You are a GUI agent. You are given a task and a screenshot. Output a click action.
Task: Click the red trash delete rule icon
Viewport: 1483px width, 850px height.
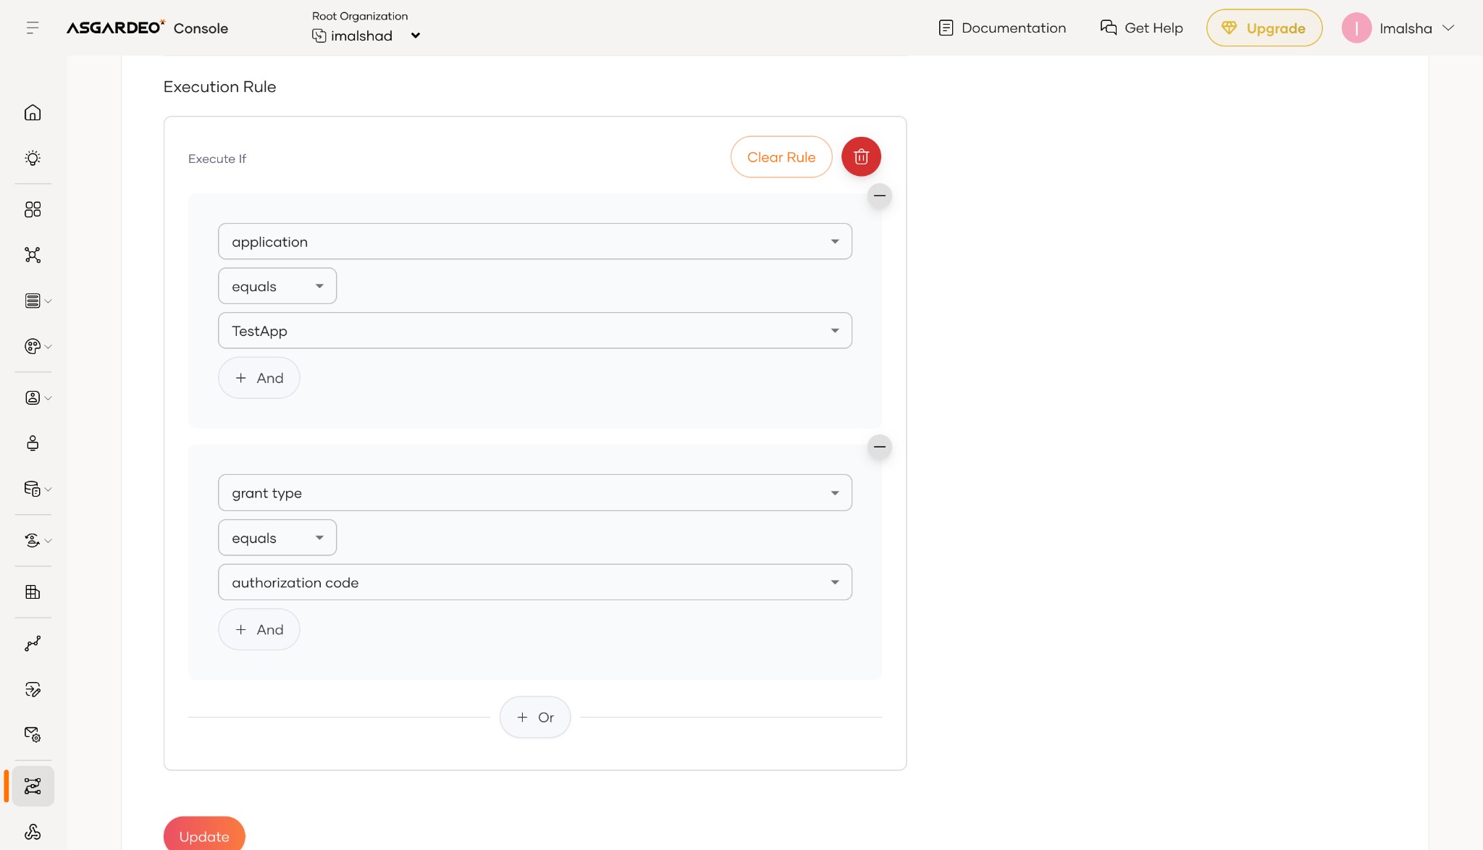(x=861, y=156)
